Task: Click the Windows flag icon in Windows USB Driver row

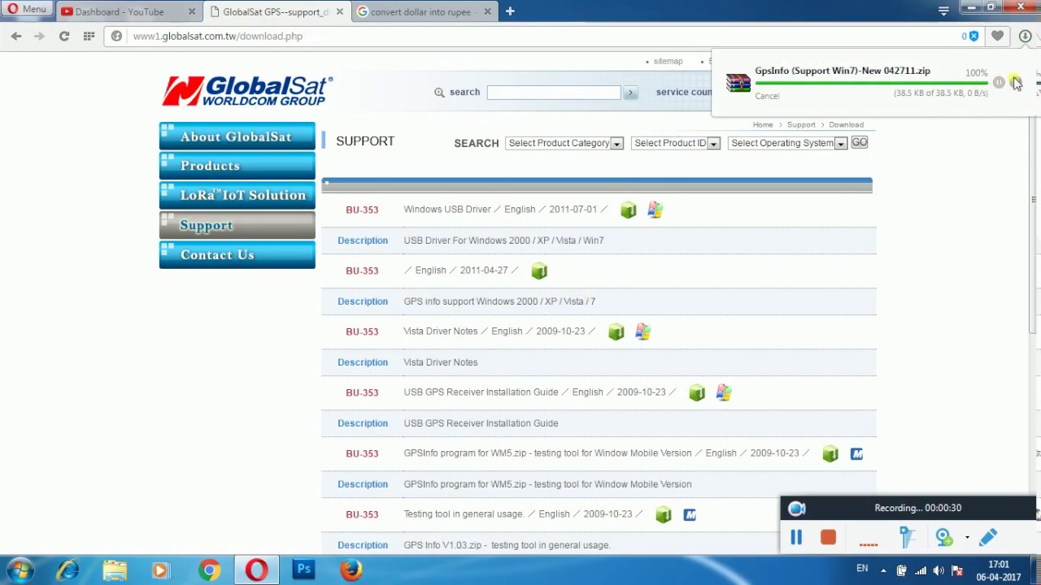Action: coord(656,210)
